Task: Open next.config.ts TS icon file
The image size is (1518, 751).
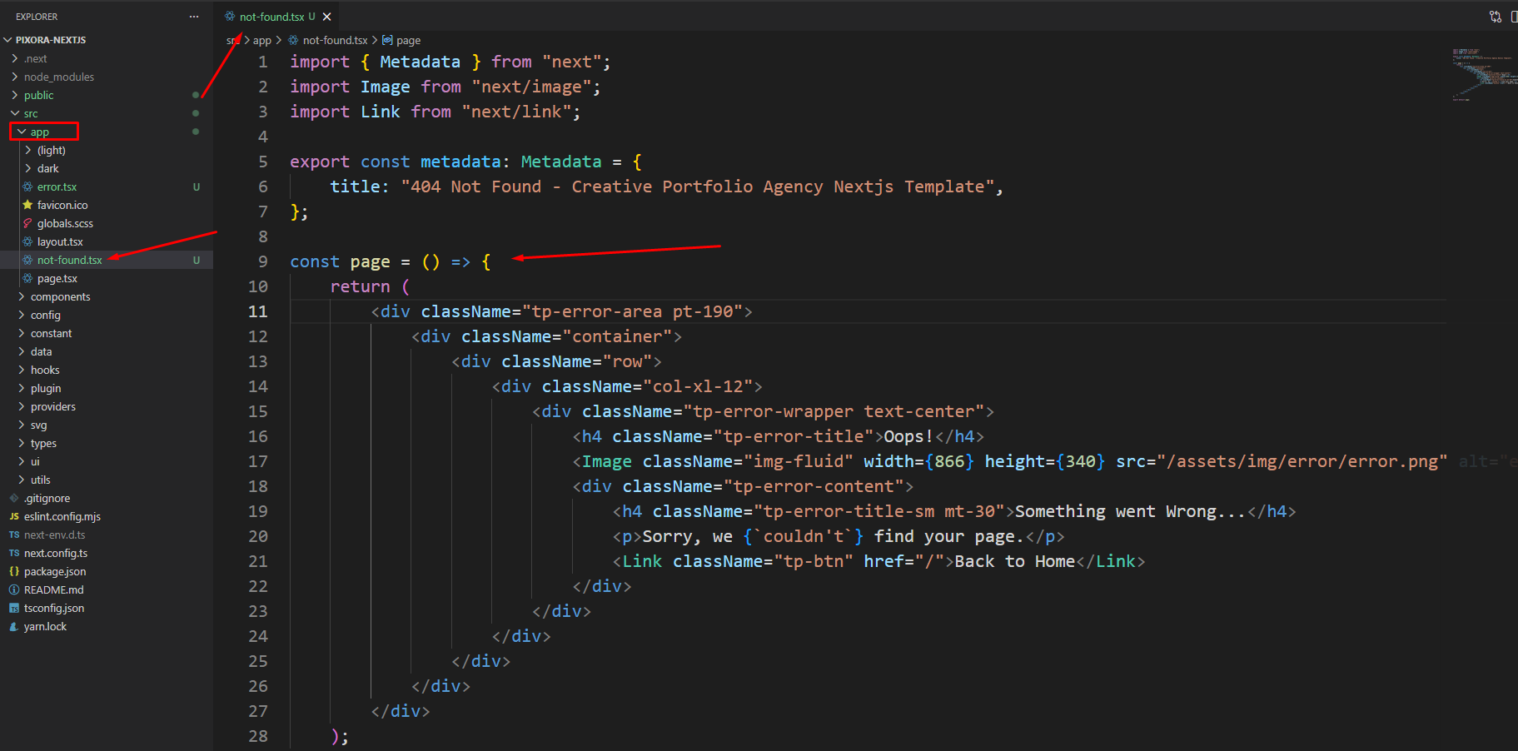Action: tap(14, 553)
